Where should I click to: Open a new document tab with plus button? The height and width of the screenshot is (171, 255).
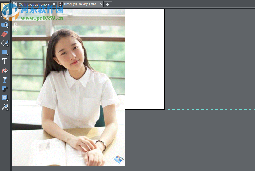107,4
